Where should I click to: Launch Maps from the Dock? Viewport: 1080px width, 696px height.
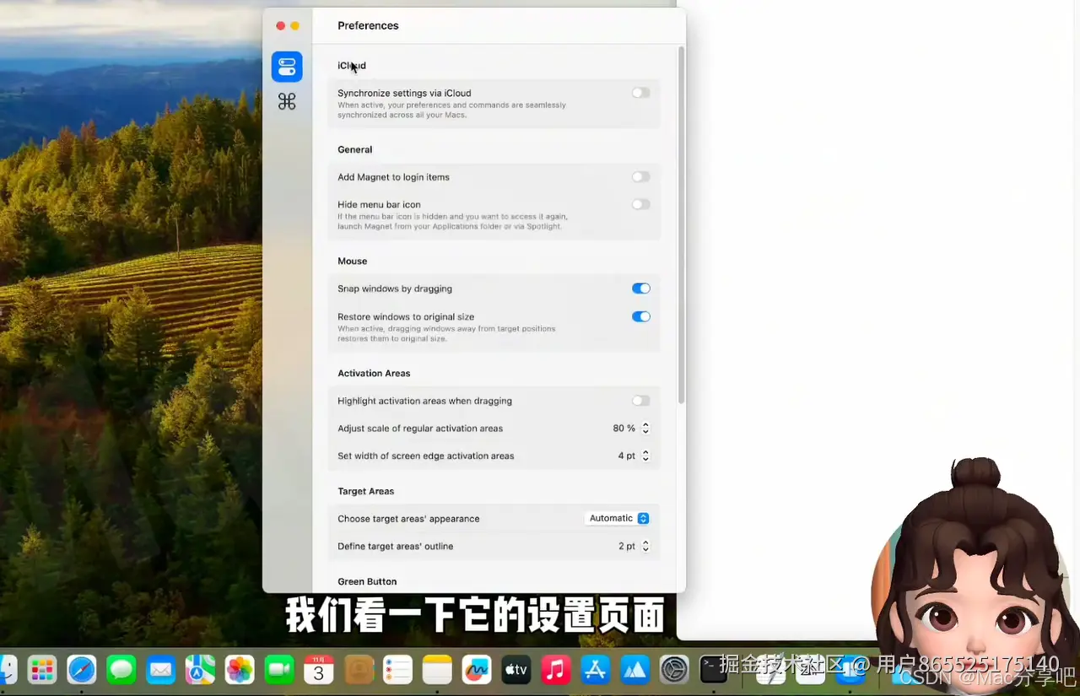click(x=200, y=670)
